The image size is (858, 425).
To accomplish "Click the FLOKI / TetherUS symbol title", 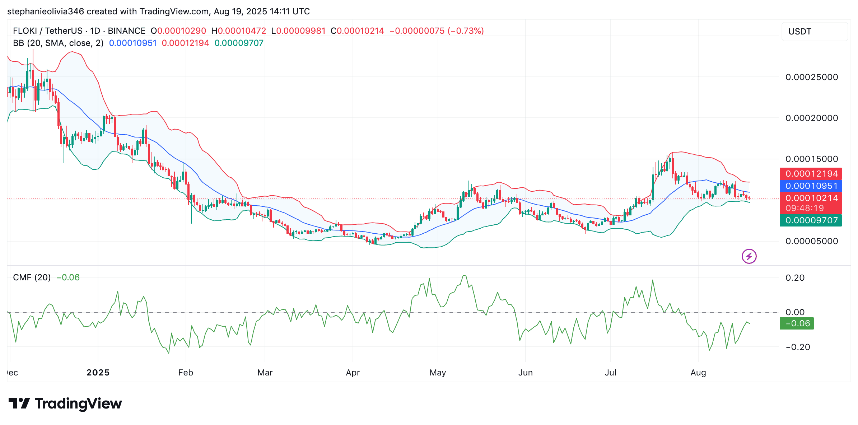I will coord(47,31).
